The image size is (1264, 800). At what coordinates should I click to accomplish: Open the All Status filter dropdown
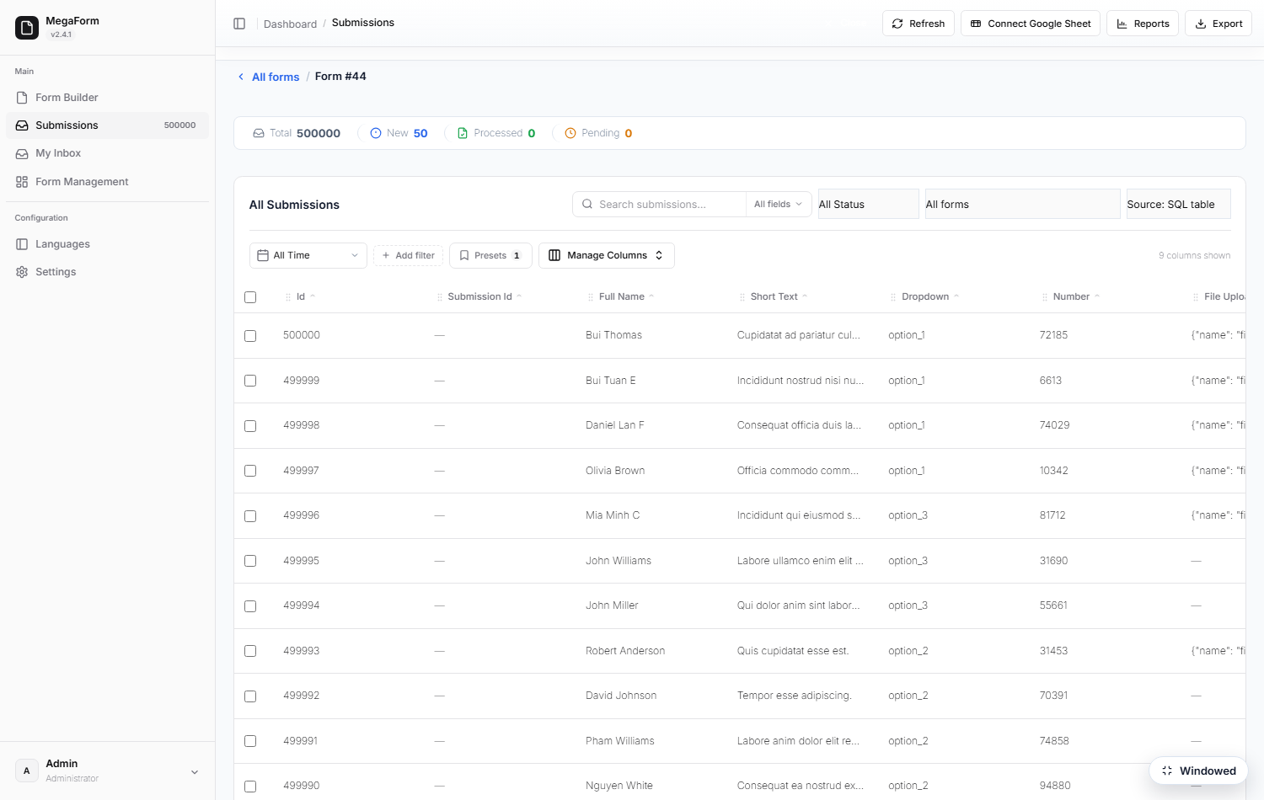(869, 205)
